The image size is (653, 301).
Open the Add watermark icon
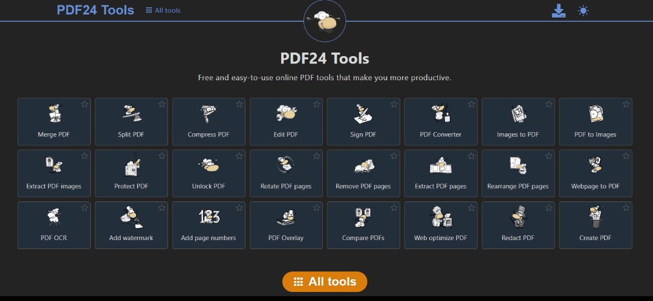[x=132, y=217]
